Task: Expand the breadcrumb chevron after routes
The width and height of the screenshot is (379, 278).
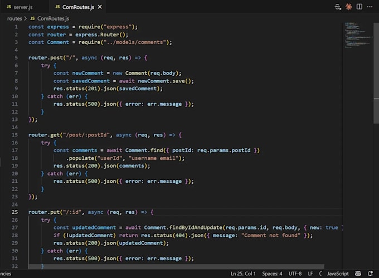Action: (26, 18)
